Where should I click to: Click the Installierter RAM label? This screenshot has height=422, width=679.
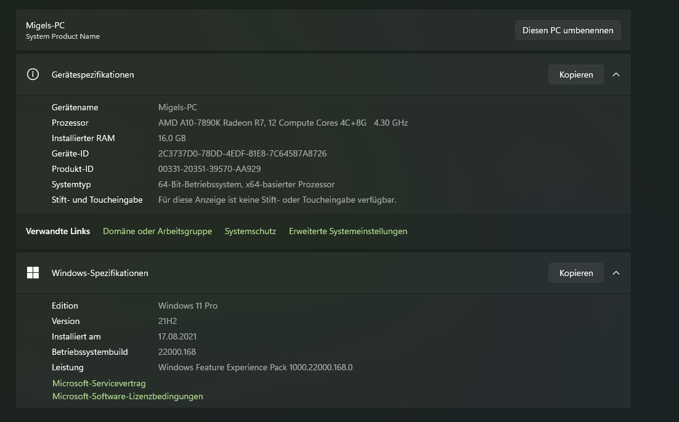(x=83, y=138)
